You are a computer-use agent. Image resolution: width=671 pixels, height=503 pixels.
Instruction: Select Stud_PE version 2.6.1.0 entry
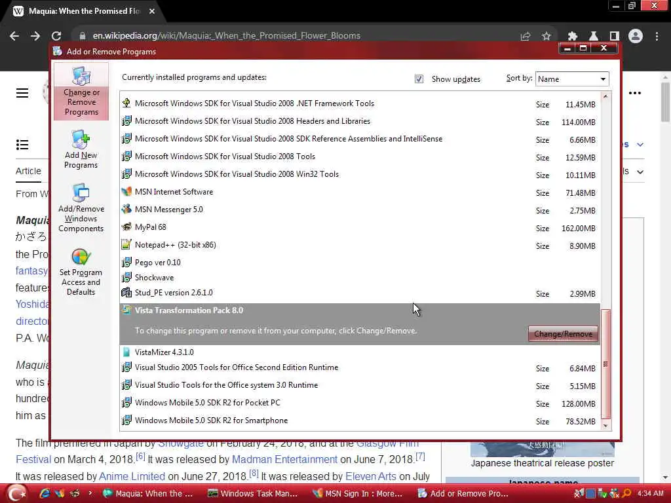(x=360, y=293)
